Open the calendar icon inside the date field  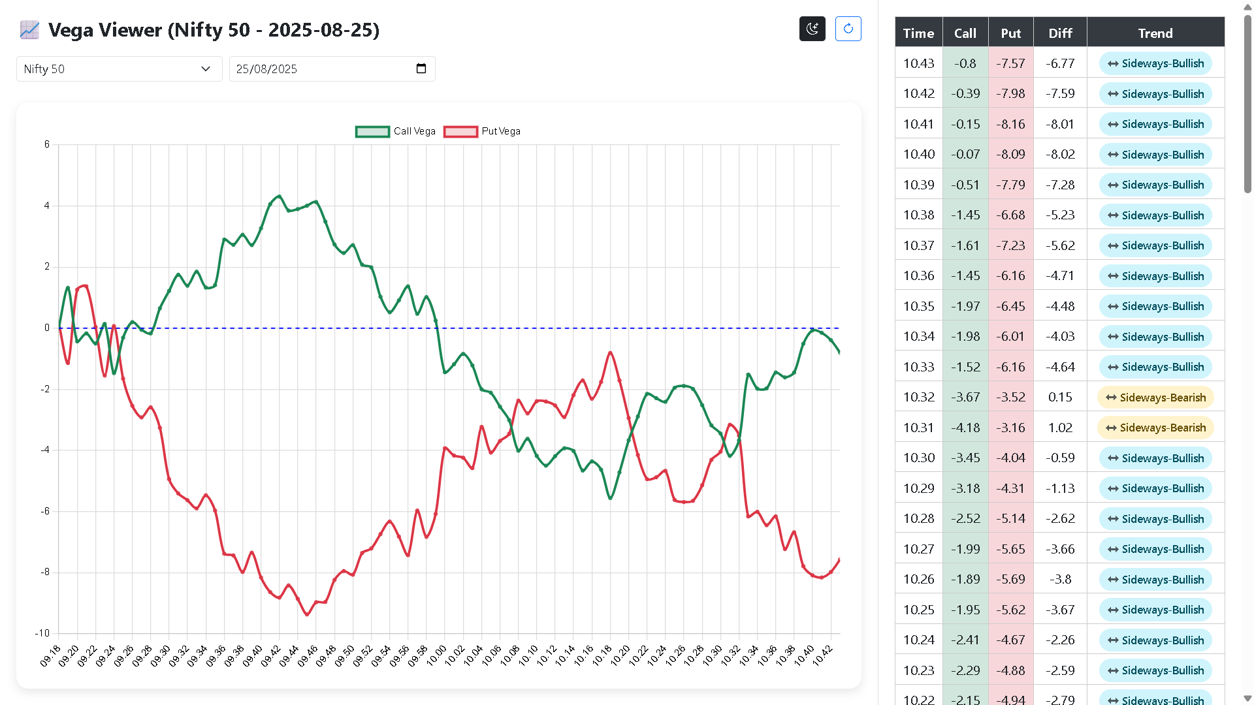click(x=421, y=69)
